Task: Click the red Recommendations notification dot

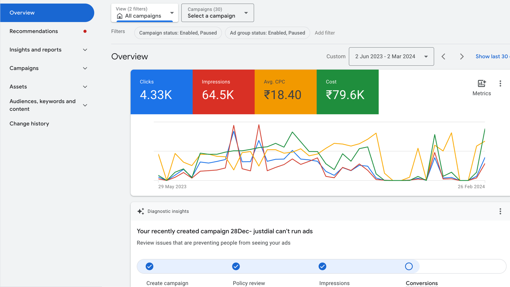Action: click(85, 31)
